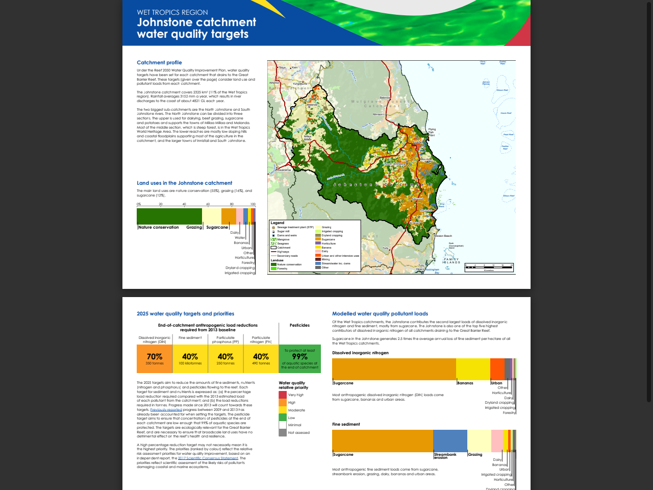Select the Highways red line legend symbol
The height and width of the screenshot is (490, 653).
click(273, 252)
